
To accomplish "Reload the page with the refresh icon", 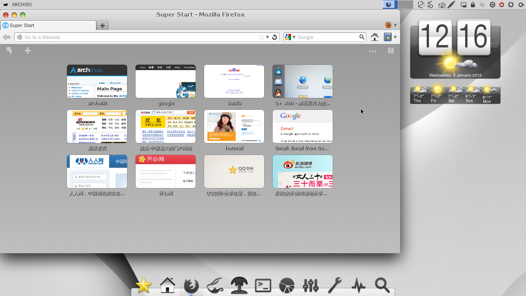I will click(x=275, y=37).
